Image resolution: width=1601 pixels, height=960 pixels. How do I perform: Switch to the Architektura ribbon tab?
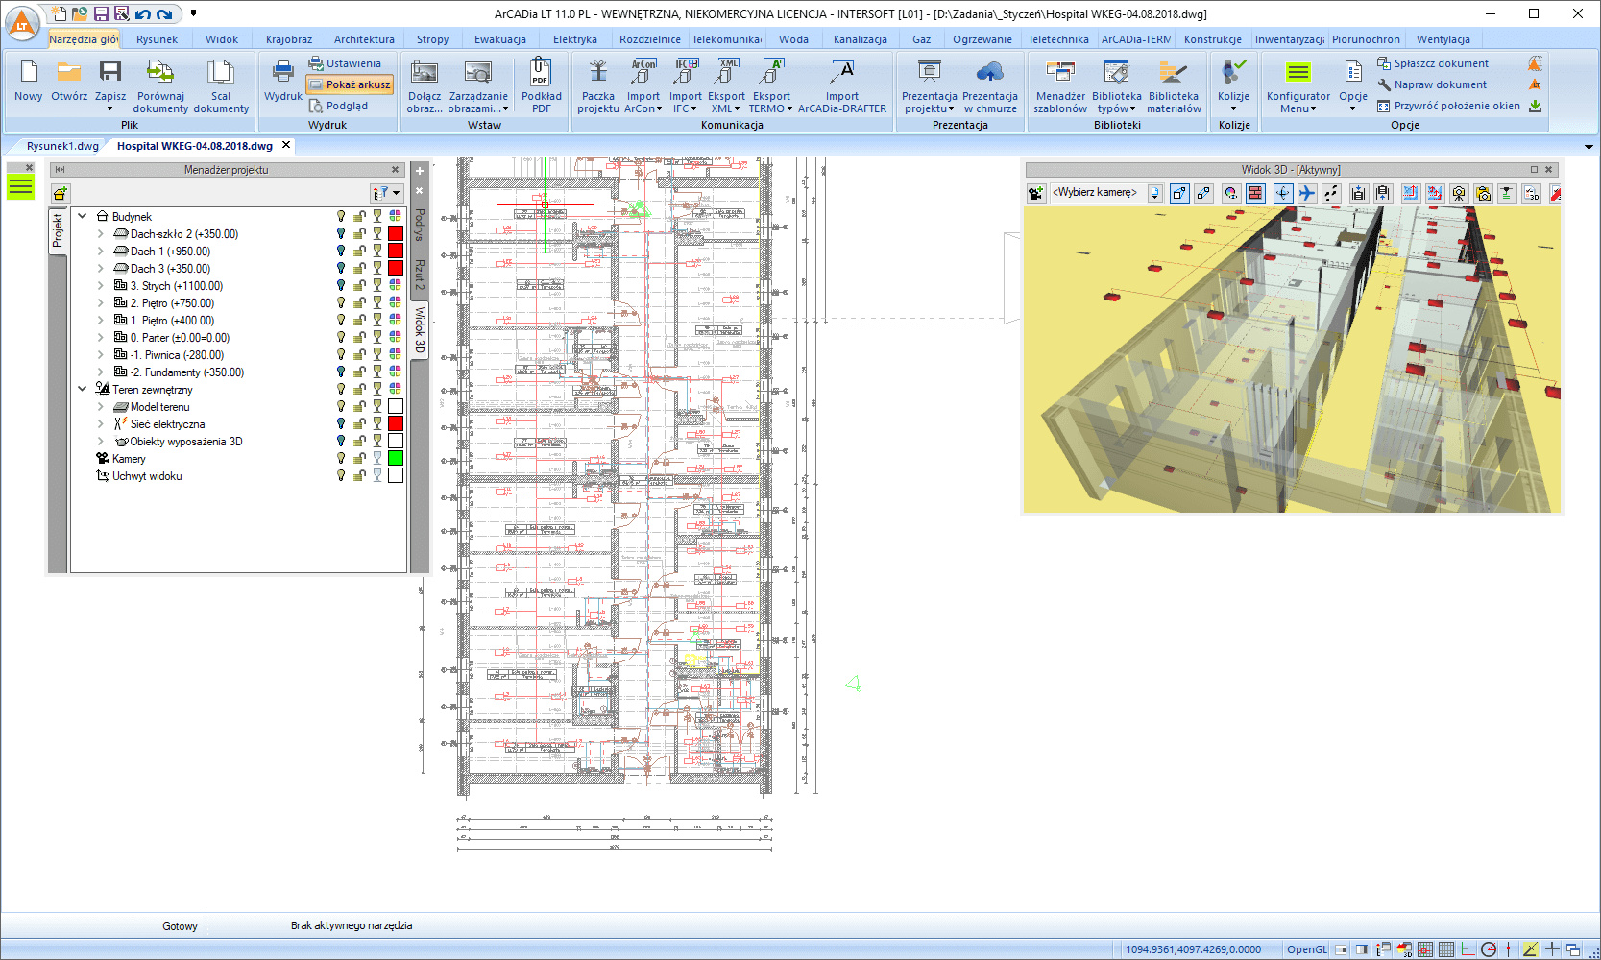364,39
